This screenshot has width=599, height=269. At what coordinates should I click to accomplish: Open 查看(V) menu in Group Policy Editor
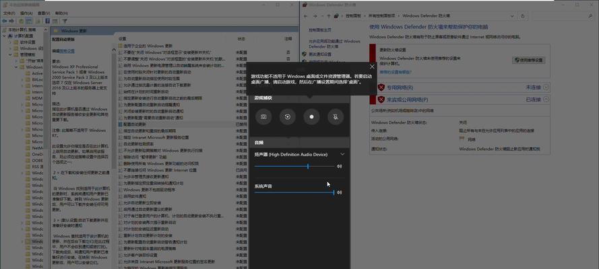point(44,13)
